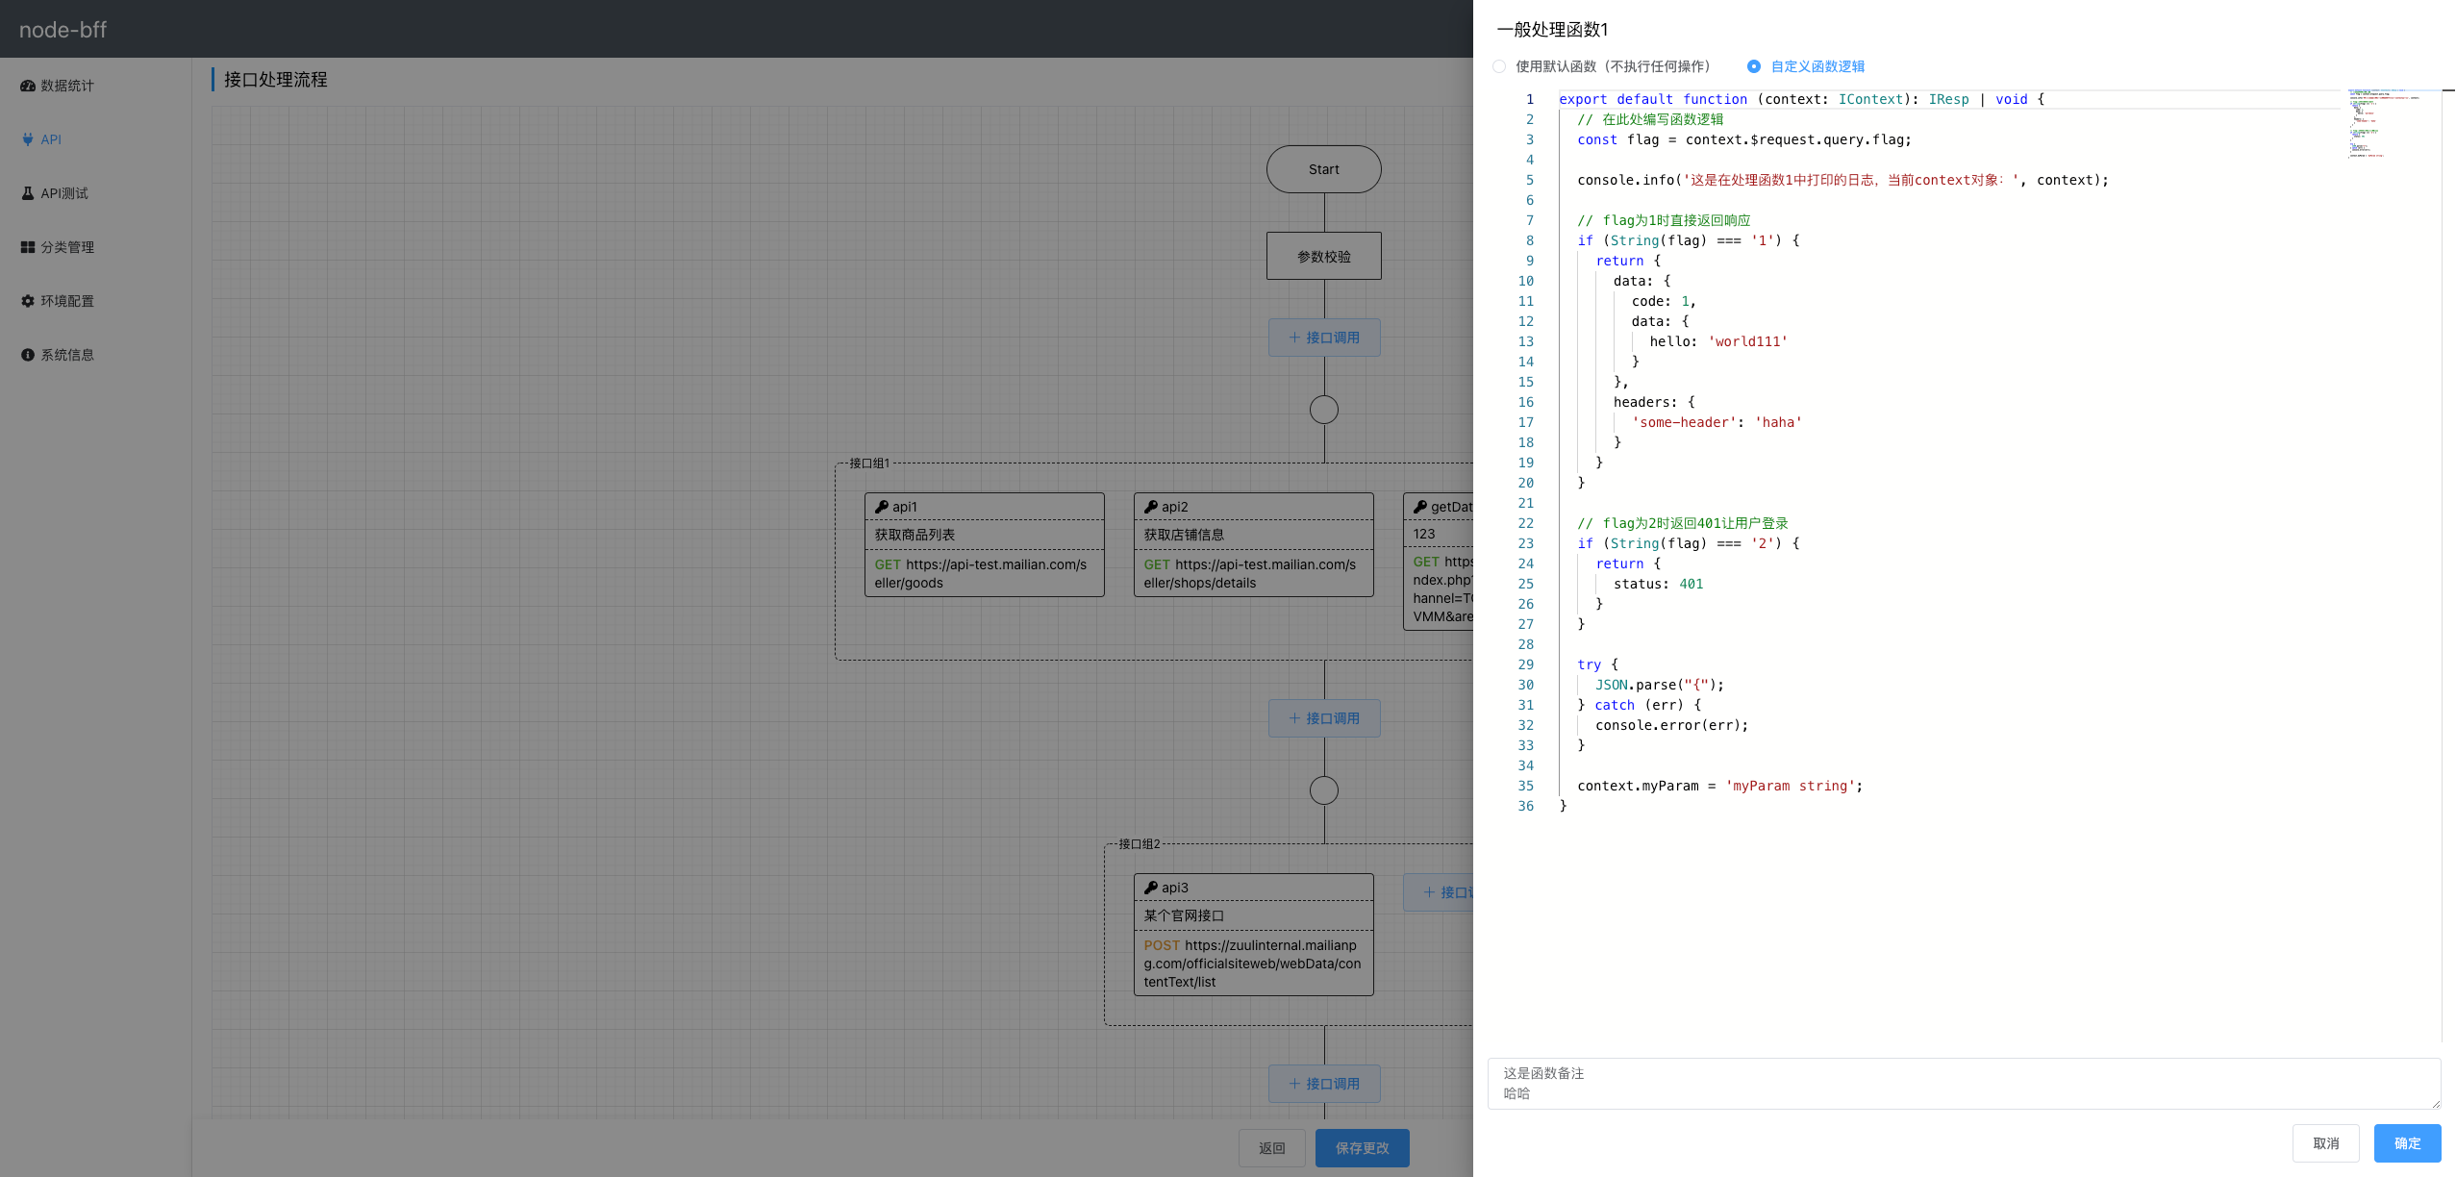The image size is (2456, 1177).
Task: Select 使用默认函数 radio option
Action: (1499, 66)
